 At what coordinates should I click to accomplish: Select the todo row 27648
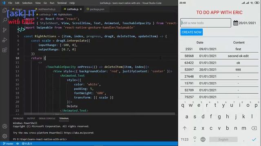pyautogui.click(x=219, y=77)
